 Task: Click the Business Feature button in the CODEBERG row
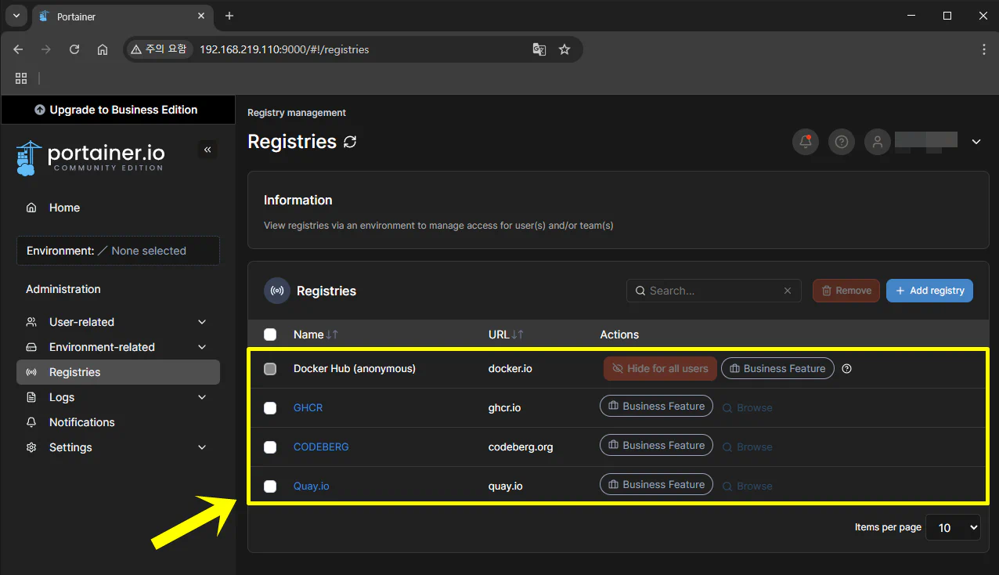(x=656, y=445)
